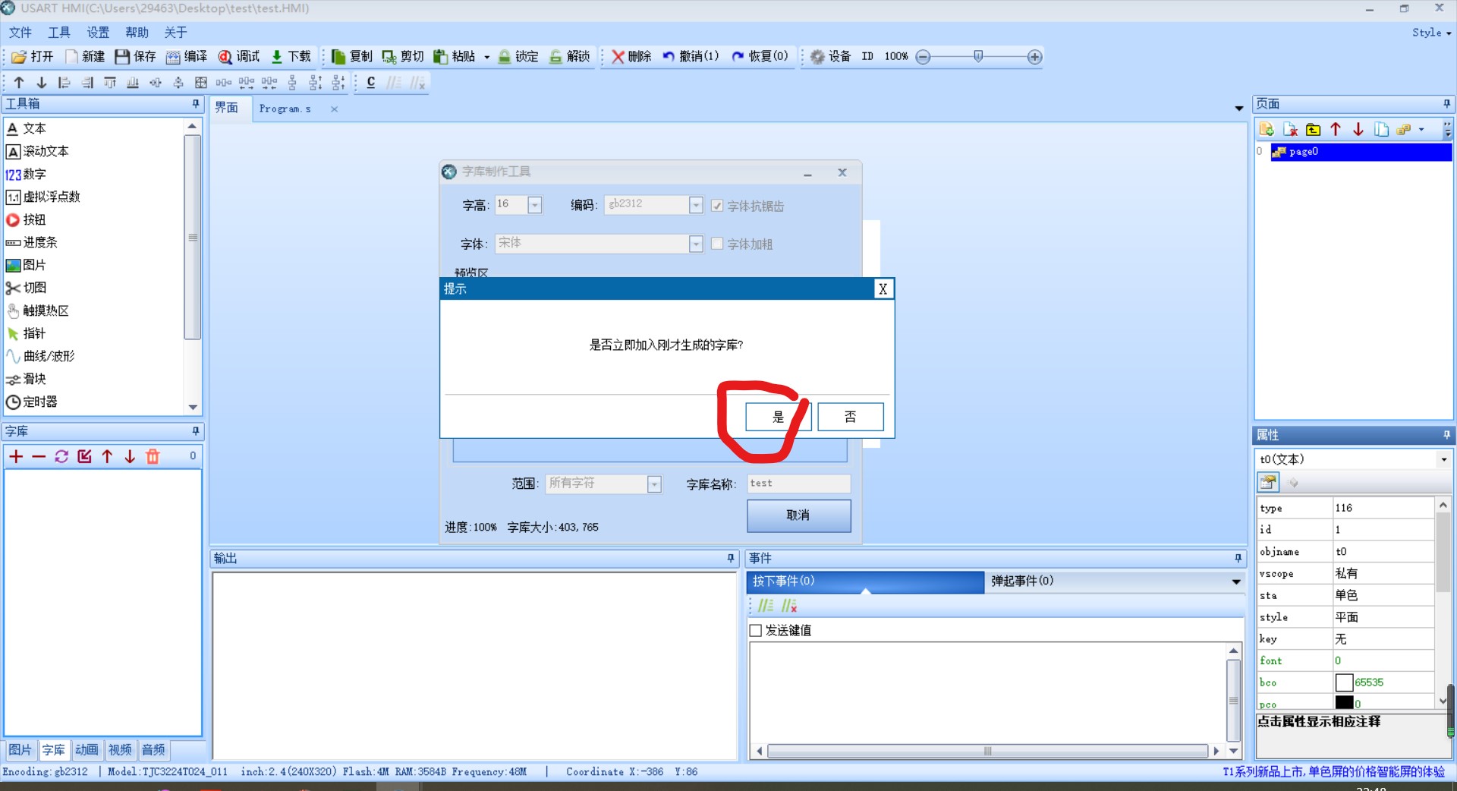
Task: Toggle 字体抗锯齿 checkbox
Action: [x=717, y=206]
